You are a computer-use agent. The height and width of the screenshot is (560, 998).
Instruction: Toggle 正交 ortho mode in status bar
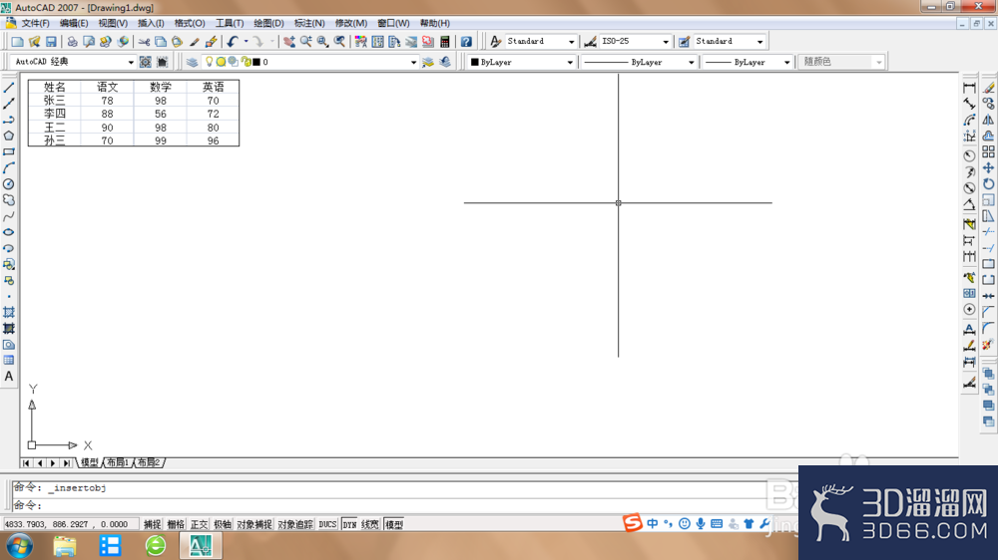pyautogui.click(x=200, y=524)
